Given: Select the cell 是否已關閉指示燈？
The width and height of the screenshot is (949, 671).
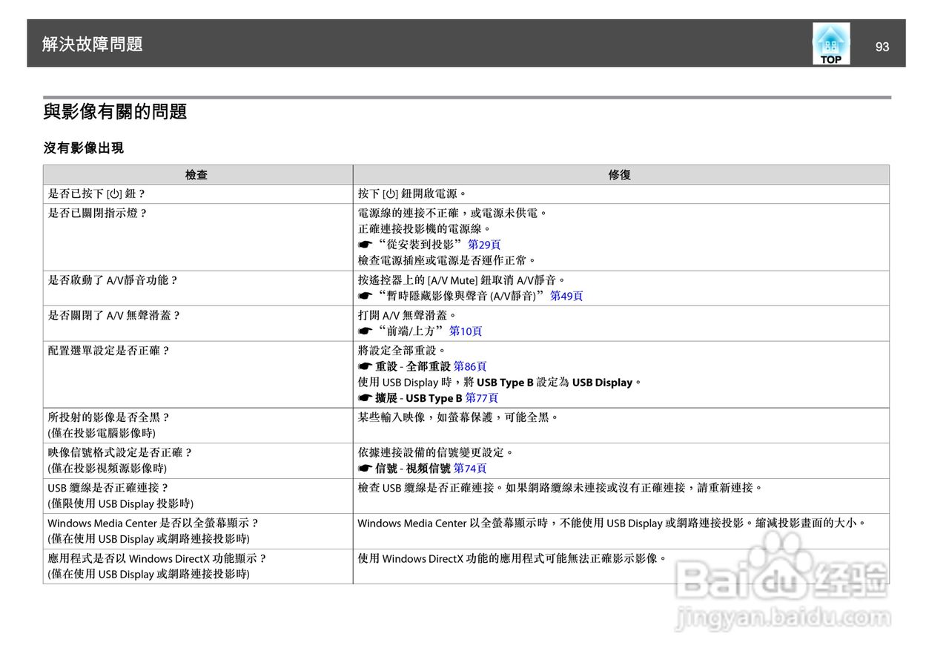Looking at the screenshot, I should point(197,237).
